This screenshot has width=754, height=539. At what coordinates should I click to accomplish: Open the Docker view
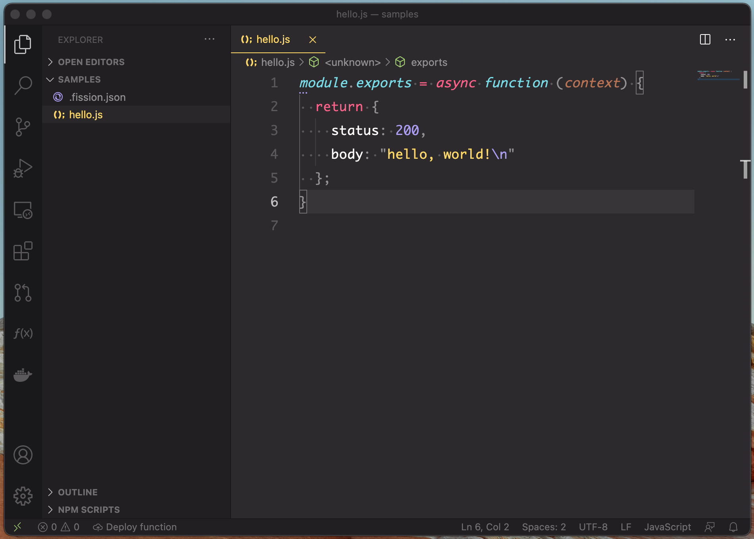23,375
